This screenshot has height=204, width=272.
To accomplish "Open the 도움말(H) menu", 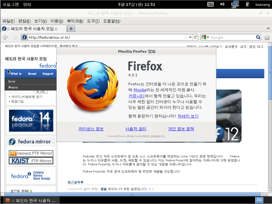I will pyautogui.click(x=112, y=21).
